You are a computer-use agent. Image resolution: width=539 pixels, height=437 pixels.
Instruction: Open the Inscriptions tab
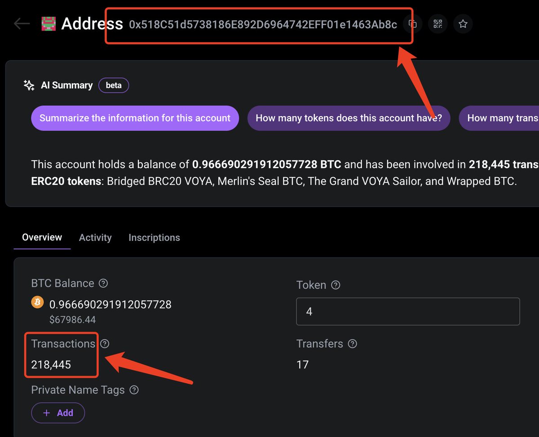154,237
